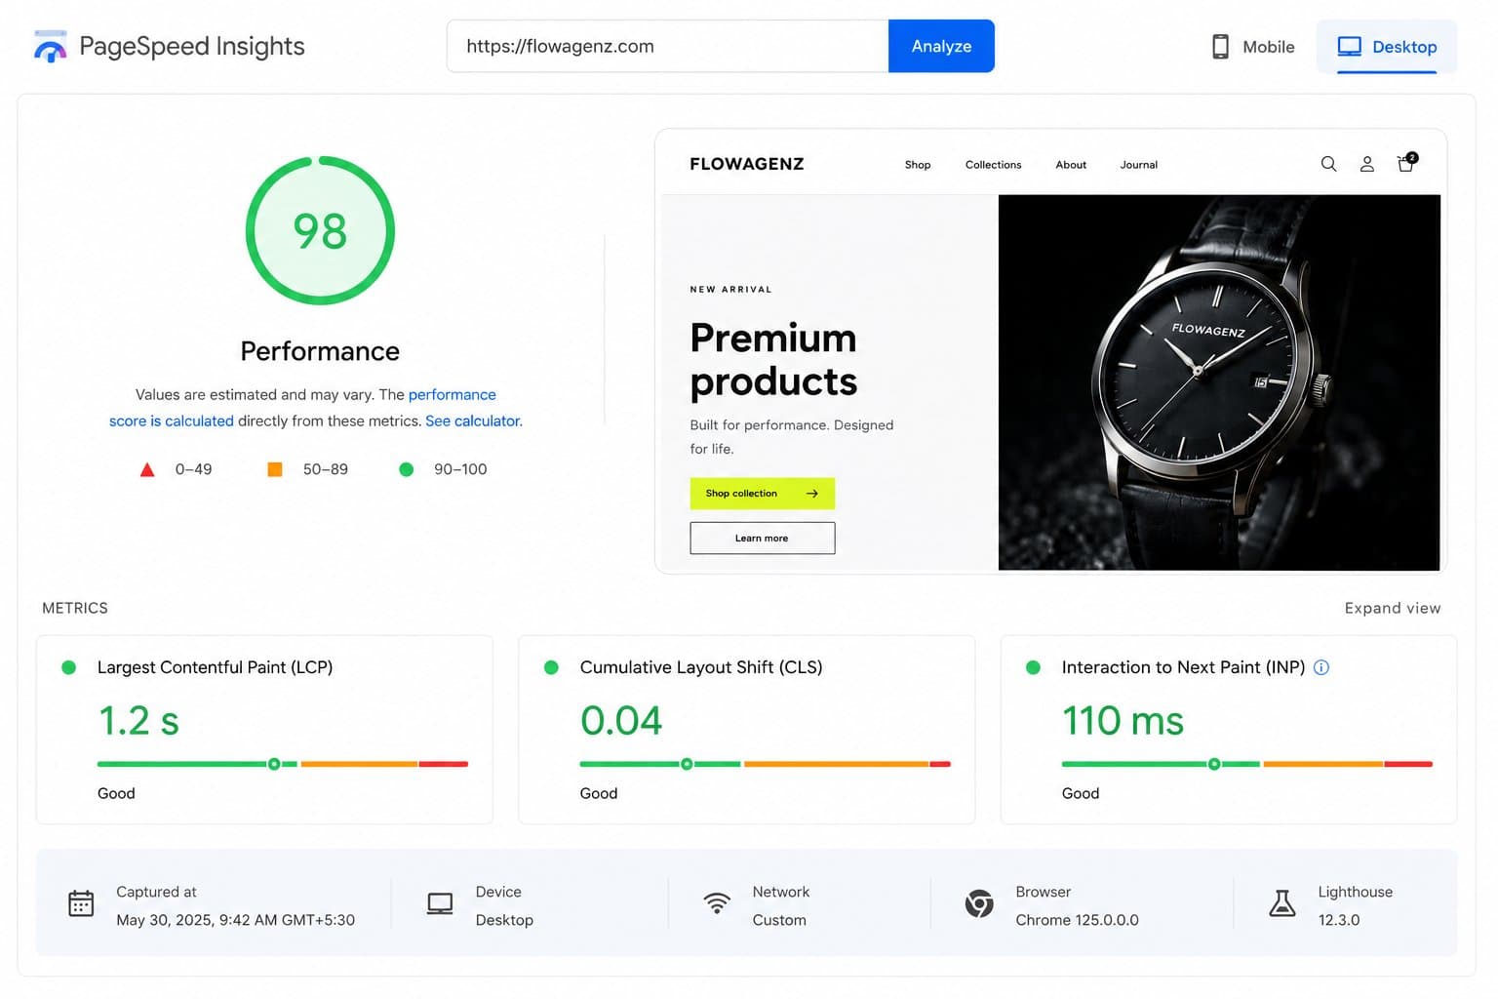Viewport: 1498px width, 999px height.
Task: Click the flask icon beside Lighthouse
Action: (1282, 903)
